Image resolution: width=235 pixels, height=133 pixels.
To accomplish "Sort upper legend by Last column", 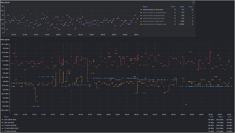I will pos(191,7).
